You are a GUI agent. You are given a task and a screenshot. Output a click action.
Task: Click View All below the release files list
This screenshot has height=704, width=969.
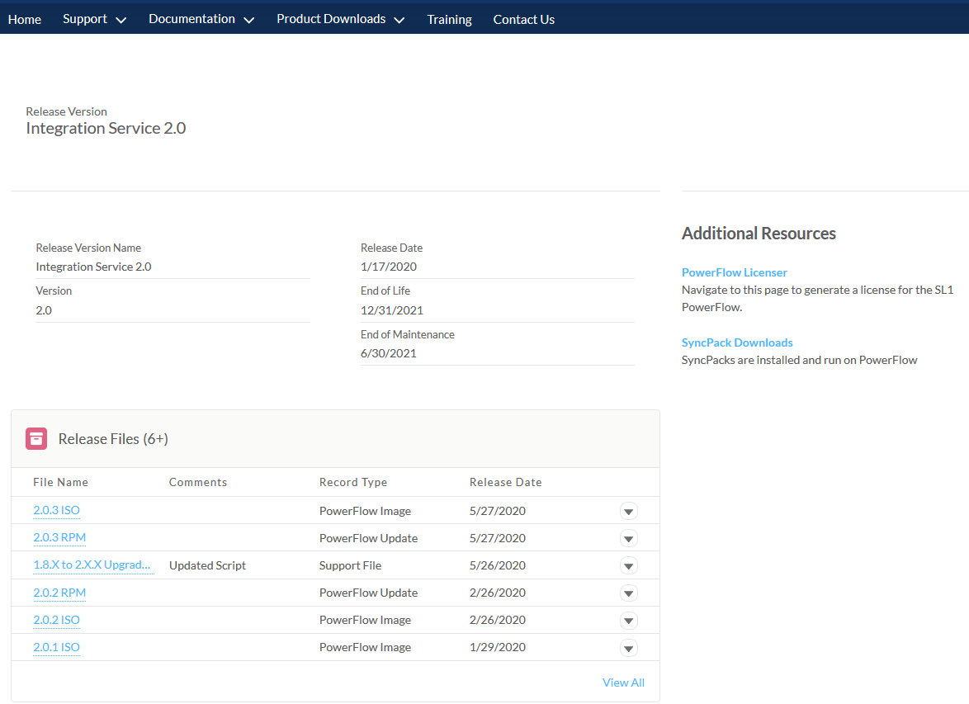[623, 682]
